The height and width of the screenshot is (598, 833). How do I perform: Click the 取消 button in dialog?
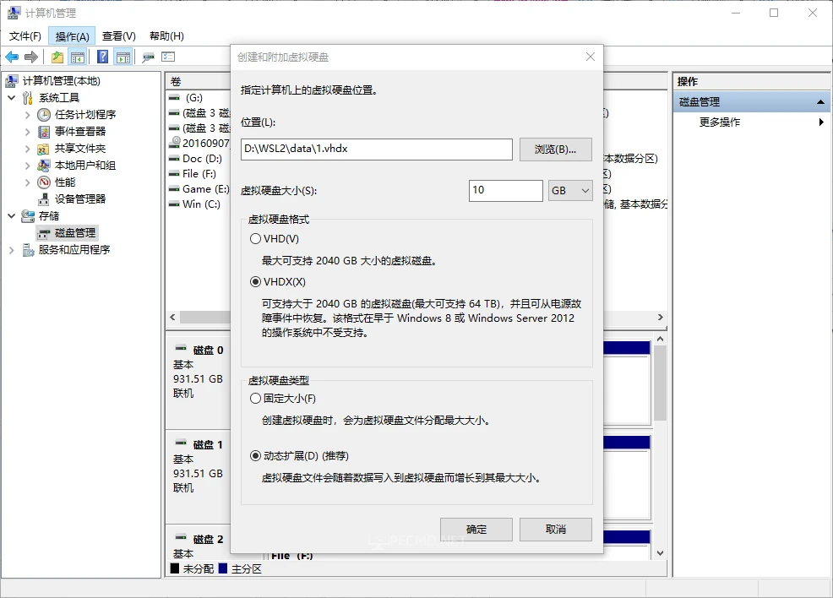[x=556, y=530]
